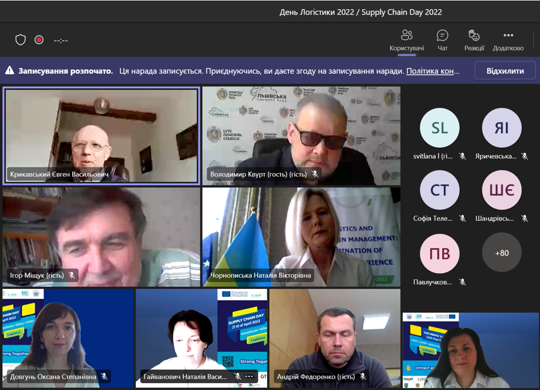Screen dimensions: 540x390
Task: Open the Реакції reactions menu
Action: (474, 41)
